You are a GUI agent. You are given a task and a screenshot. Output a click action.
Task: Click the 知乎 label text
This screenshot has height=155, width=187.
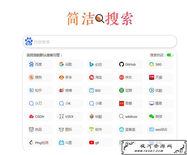[38, 90]
